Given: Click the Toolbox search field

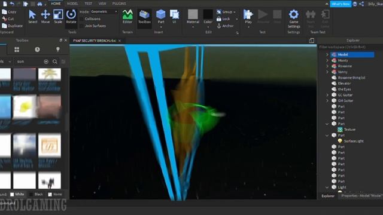Looking at the screenshot, I should pyautogui.click(x=29, y=62).
